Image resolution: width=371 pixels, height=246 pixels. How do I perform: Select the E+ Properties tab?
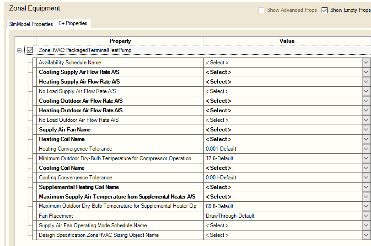pyautogui.click(x=73, y=23)
